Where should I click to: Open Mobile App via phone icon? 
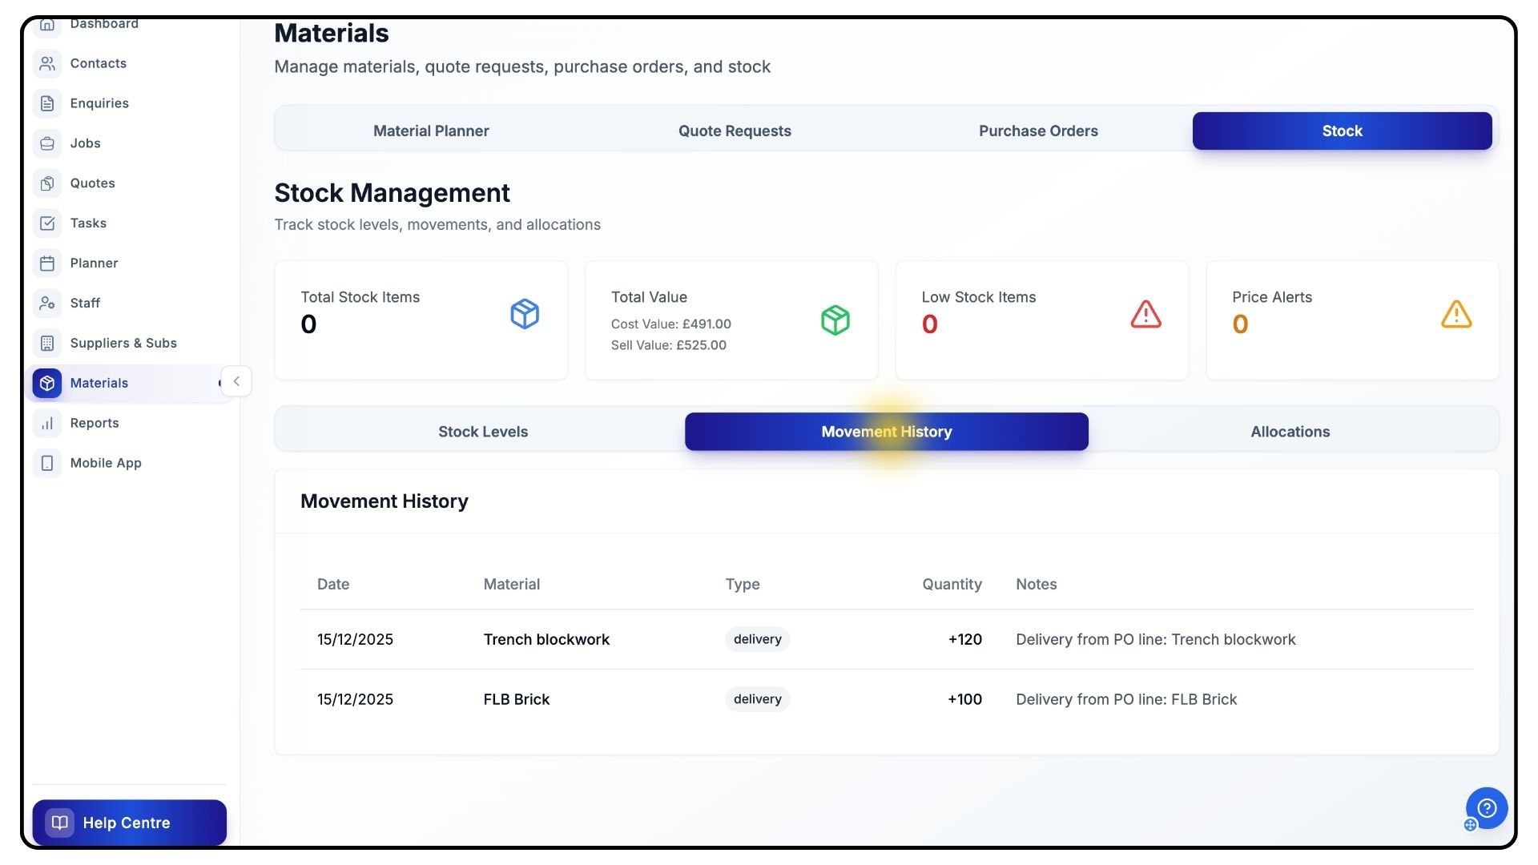pos(47,463)
